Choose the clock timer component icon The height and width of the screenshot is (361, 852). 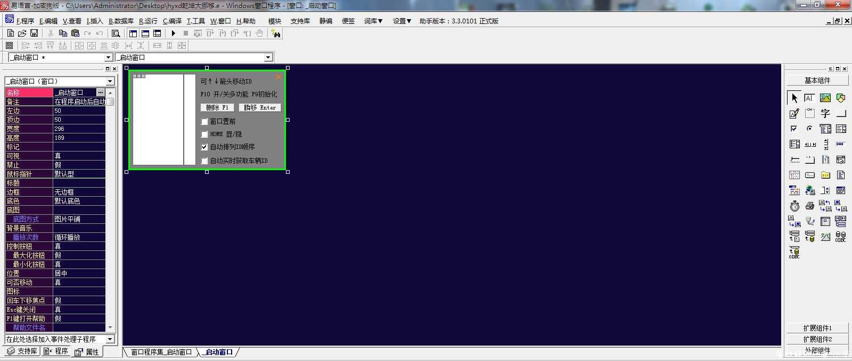[x=794, y=206]
